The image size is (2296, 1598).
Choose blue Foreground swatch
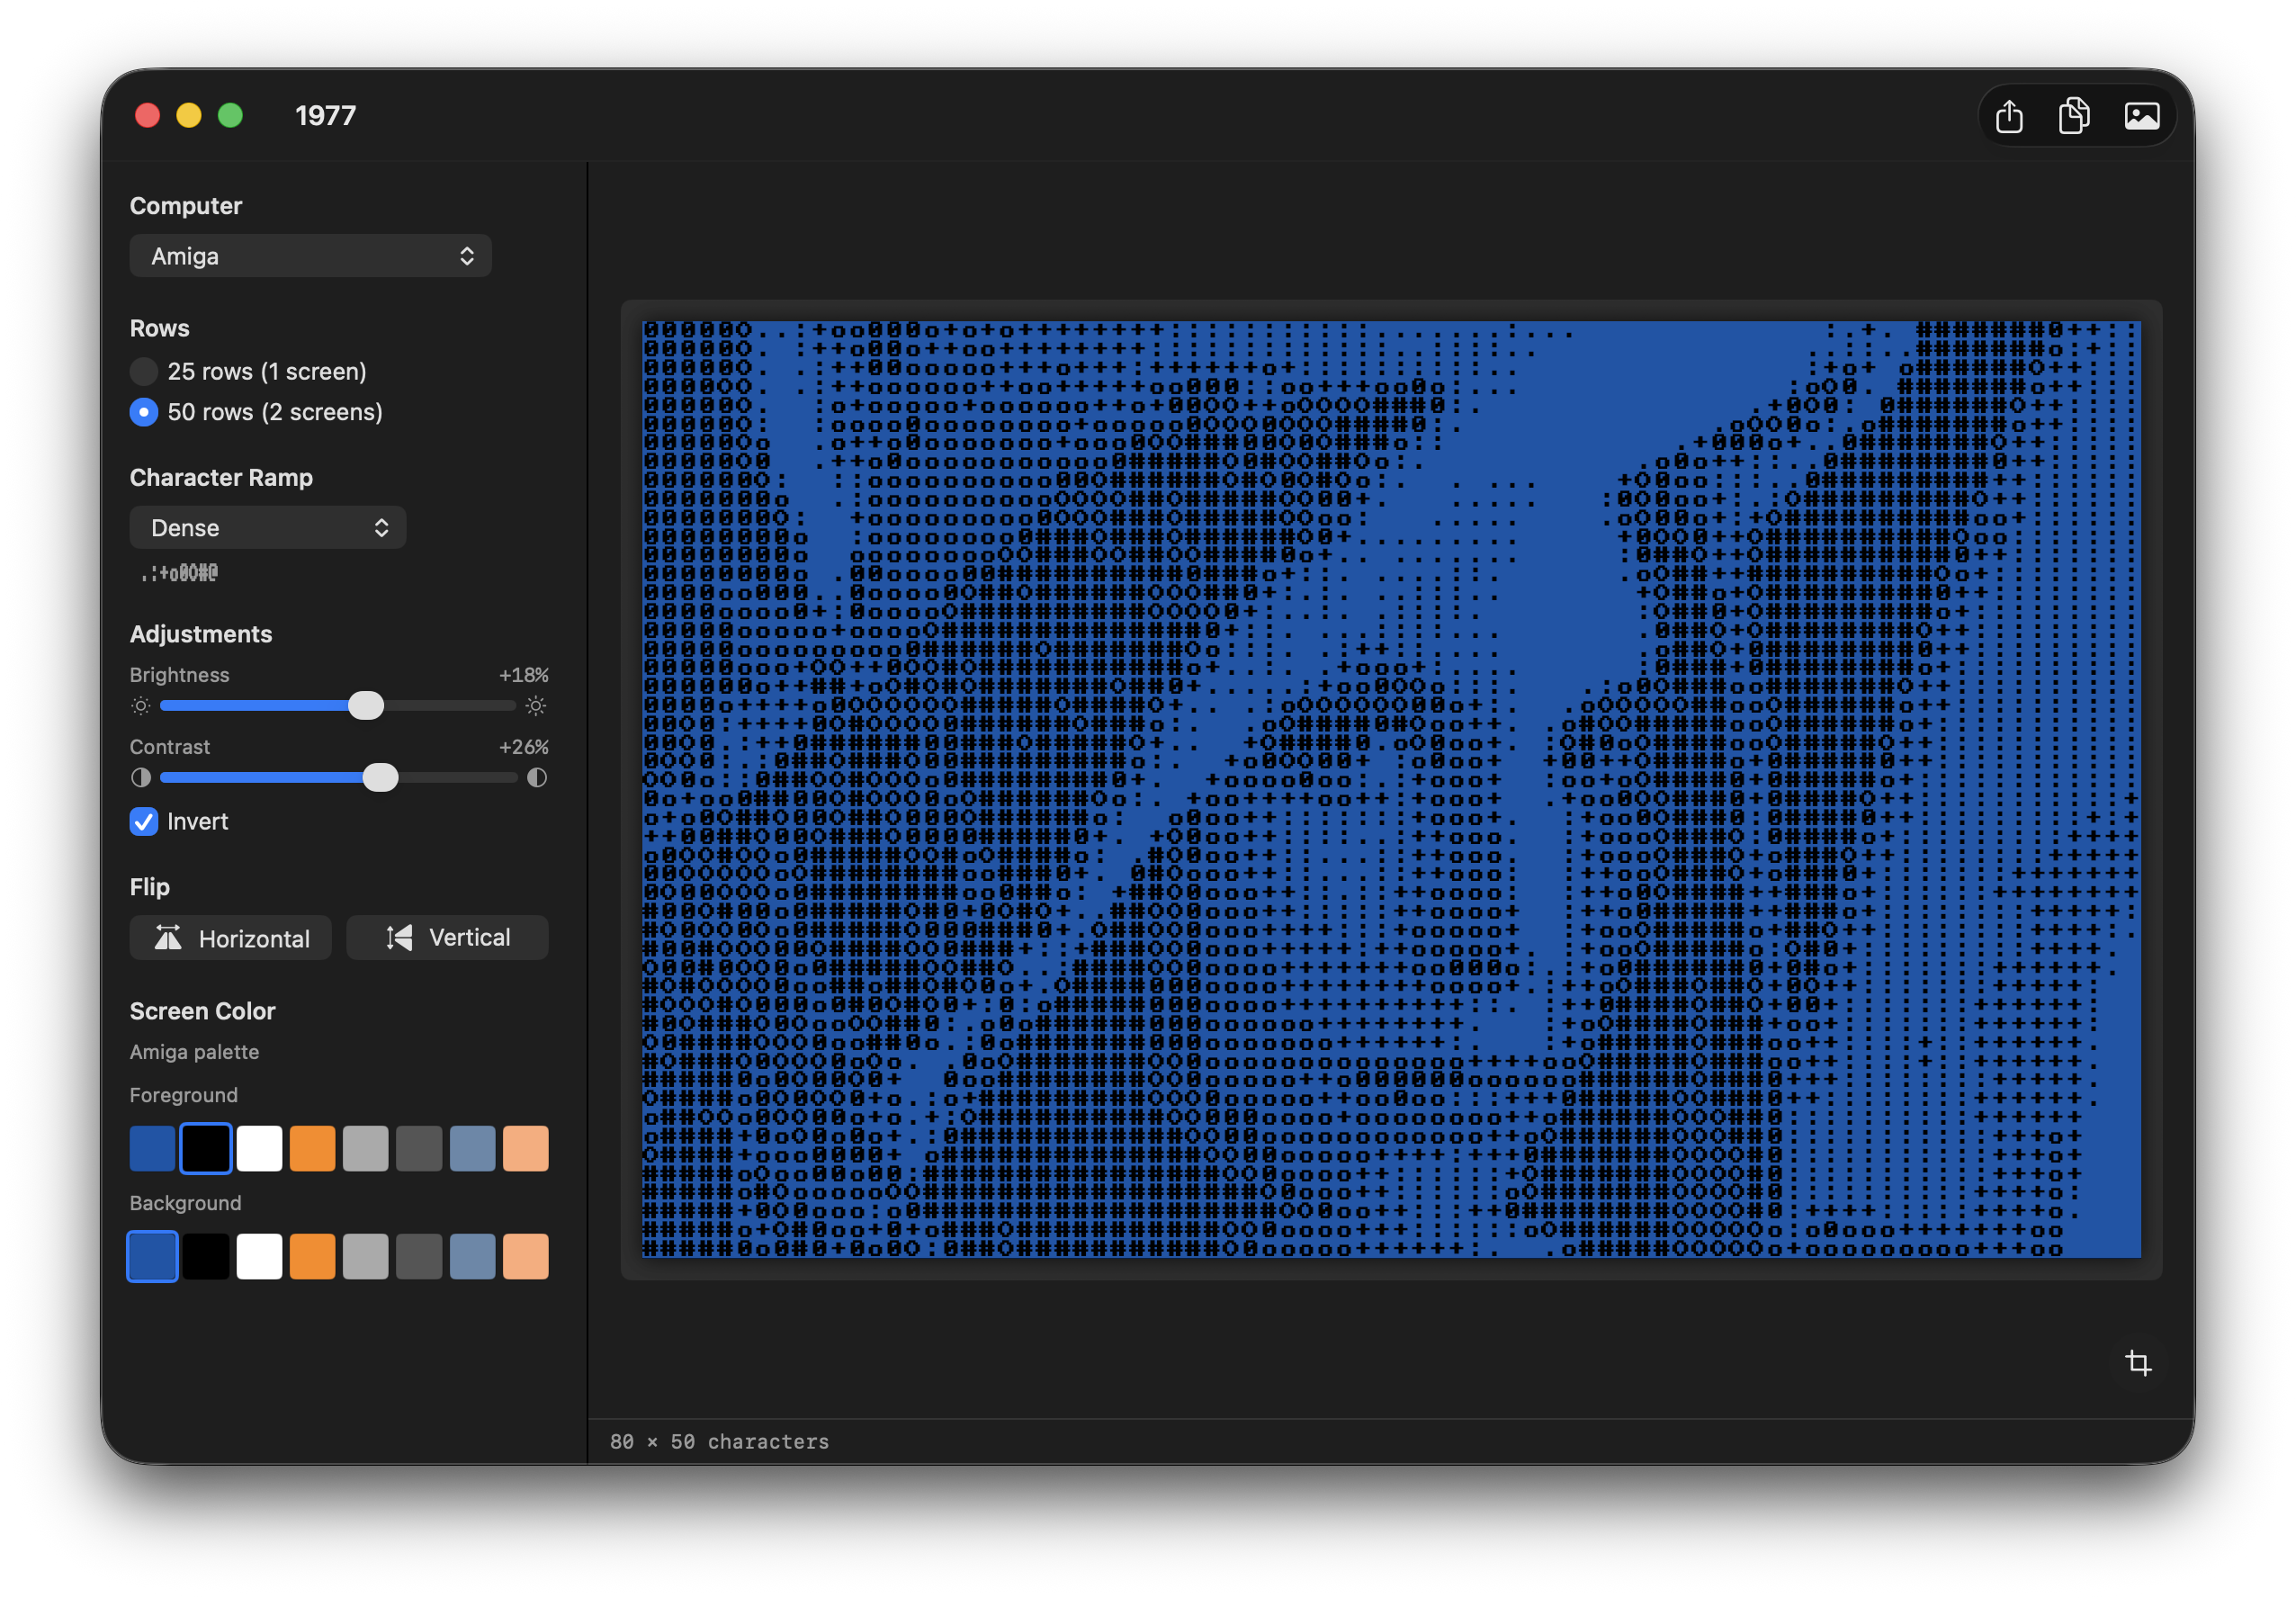point(153,1148)
